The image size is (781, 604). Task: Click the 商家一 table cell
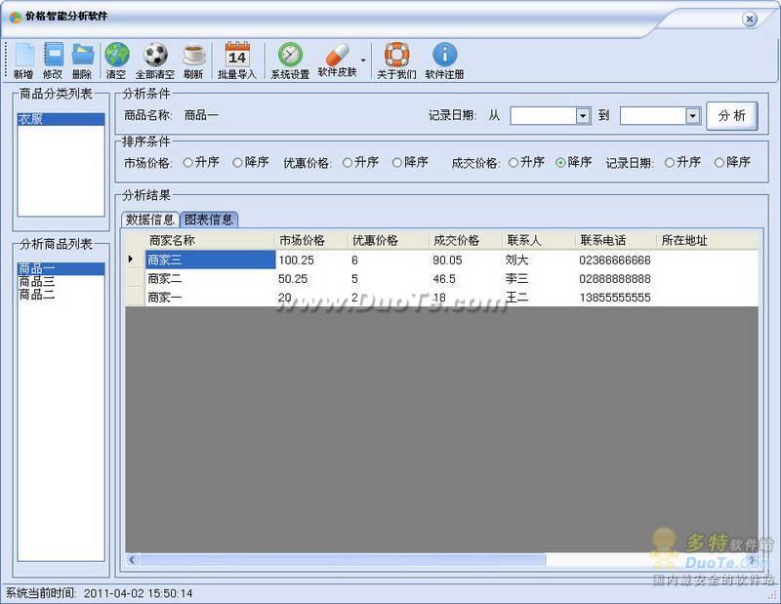210,298
